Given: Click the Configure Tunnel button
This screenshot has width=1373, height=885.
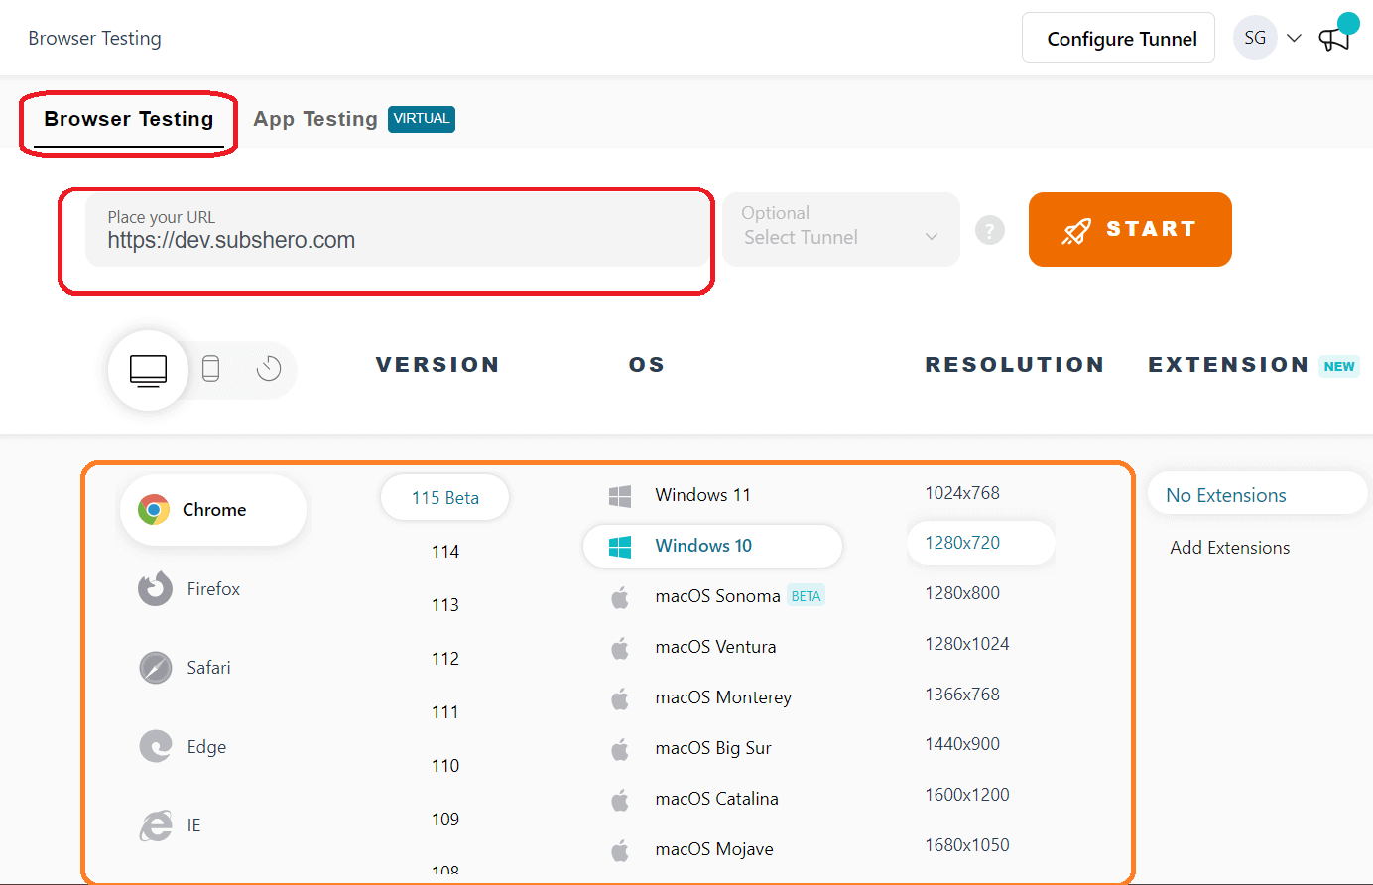Looking at the screenshot, I should click(1118, 38).
